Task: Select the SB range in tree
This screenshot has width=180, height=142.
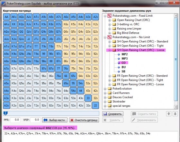Action: [x=123, y=71]
